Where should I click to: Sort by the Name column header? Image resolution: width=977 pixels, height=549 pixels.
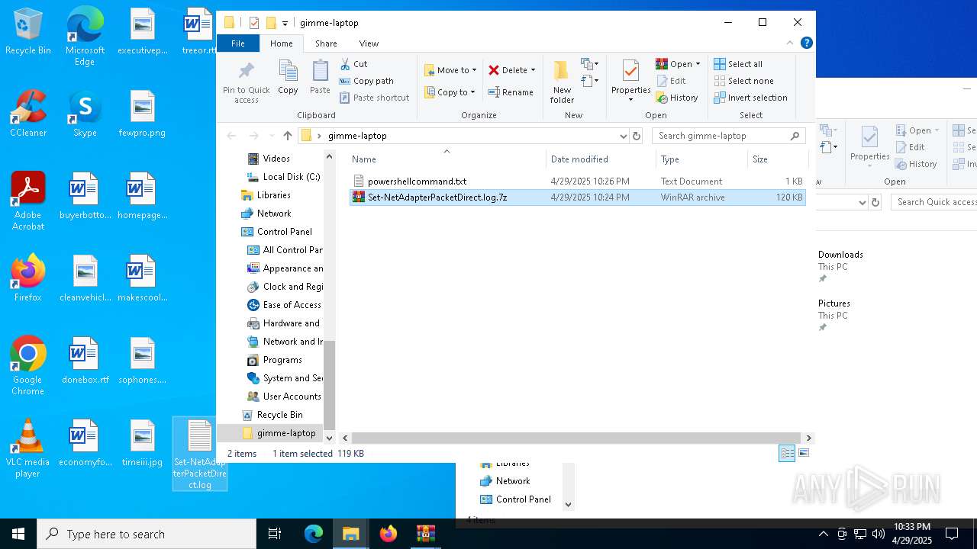tap(447, 159)
